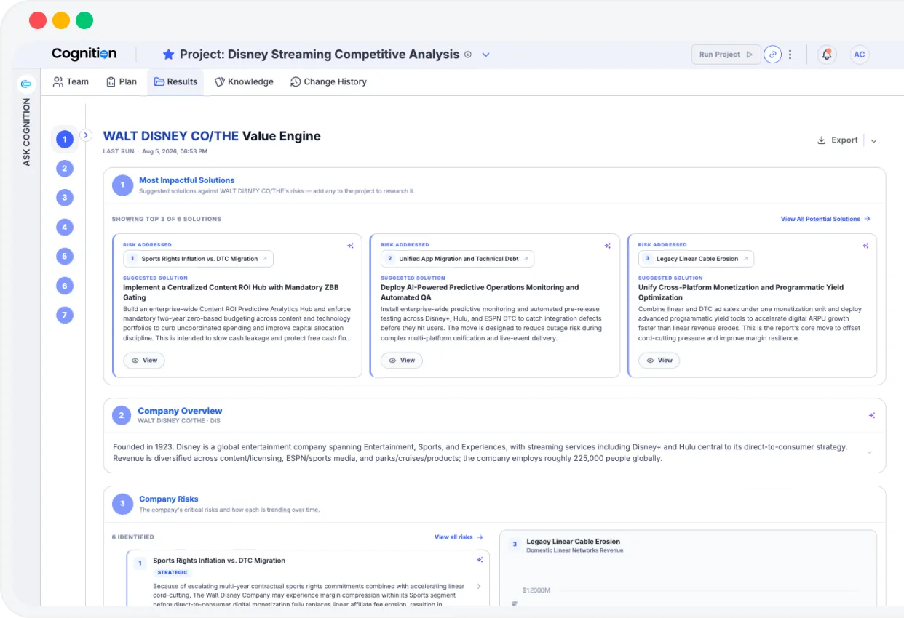The width and height of the screenshot is (904, 618).
Task: Click sparkle icon on Unified App Migration card
Action: point(608,246)
